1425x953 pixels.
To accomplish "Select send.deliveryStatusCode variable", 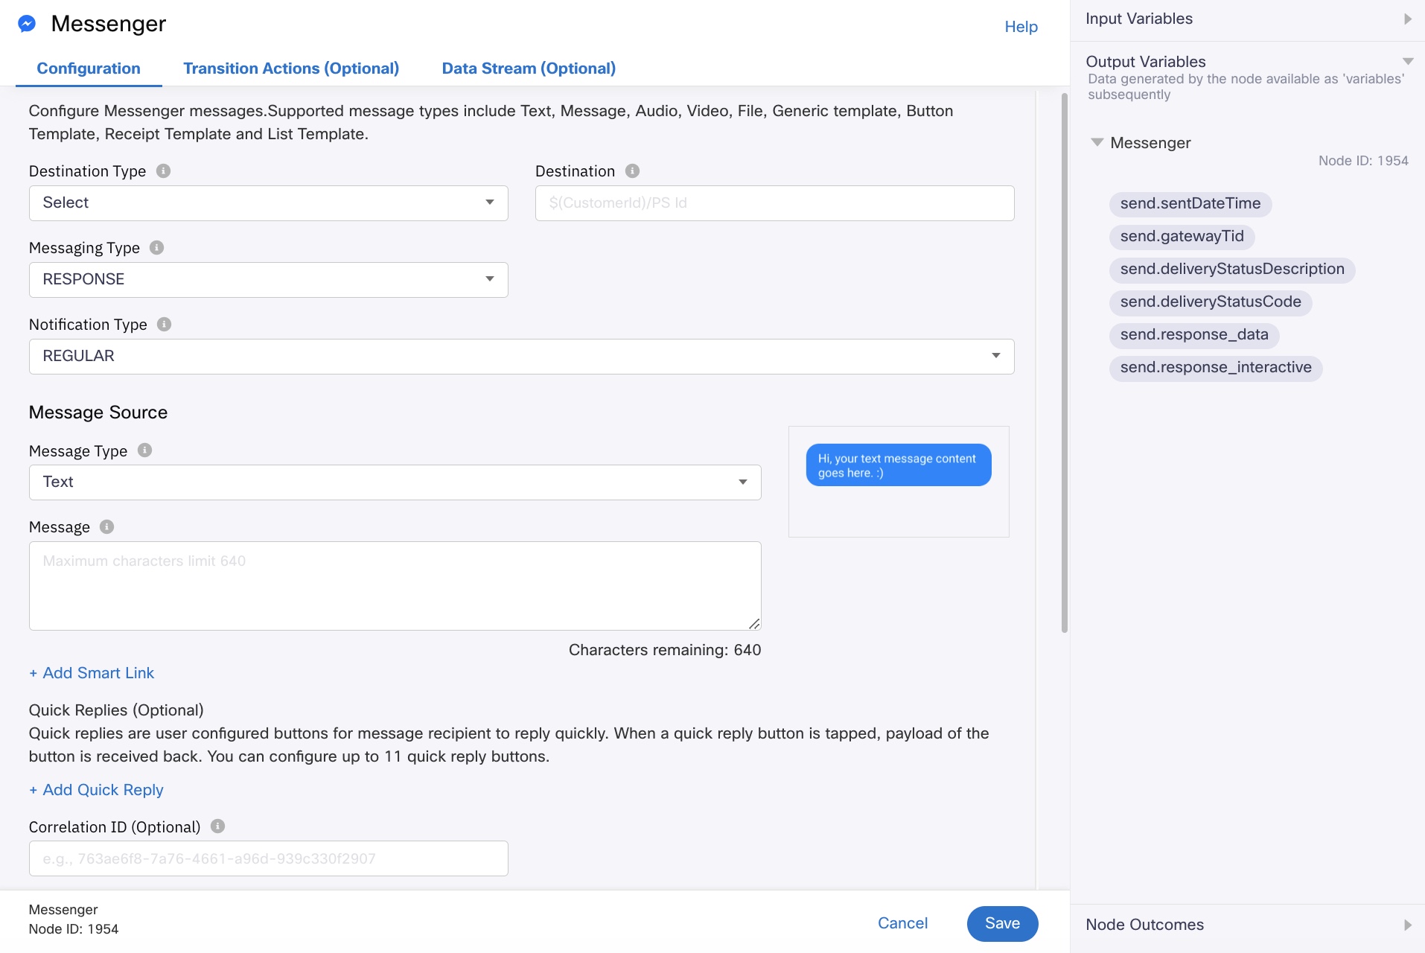I will (x=1211, y=302).
